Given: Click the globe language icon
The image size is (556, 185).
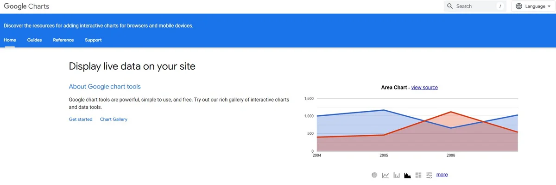Looking at the screenshot, I should (x=518, y=6).
